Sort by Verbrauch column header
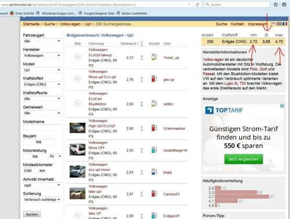 pos(128,43)
